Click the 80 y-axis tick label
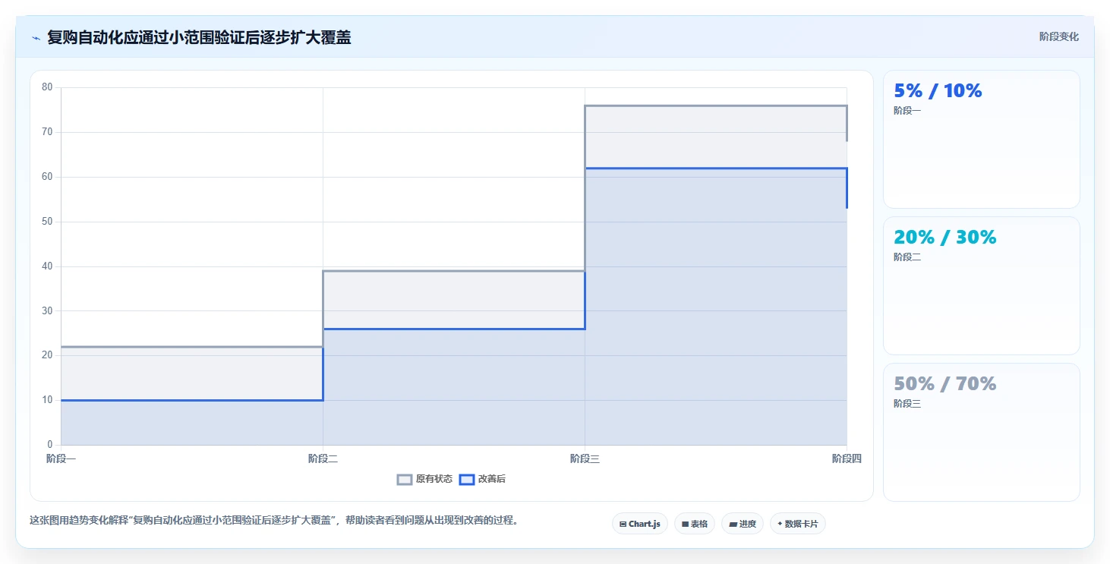Screen dimensions: 1110x564 point(47,87)
